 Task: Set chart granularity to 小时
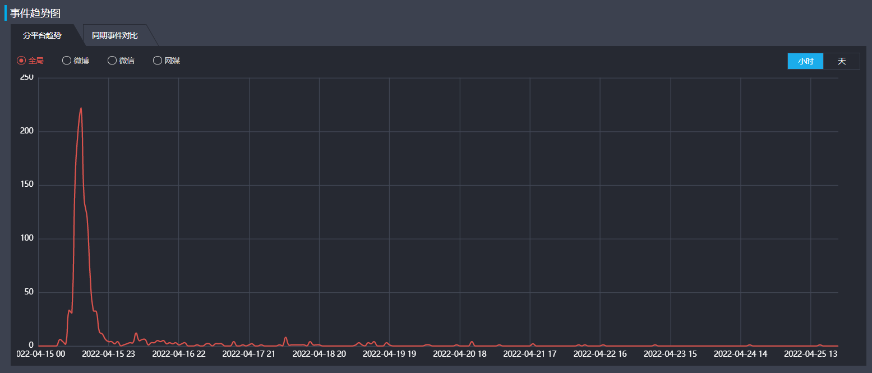[x=805, y=61]
